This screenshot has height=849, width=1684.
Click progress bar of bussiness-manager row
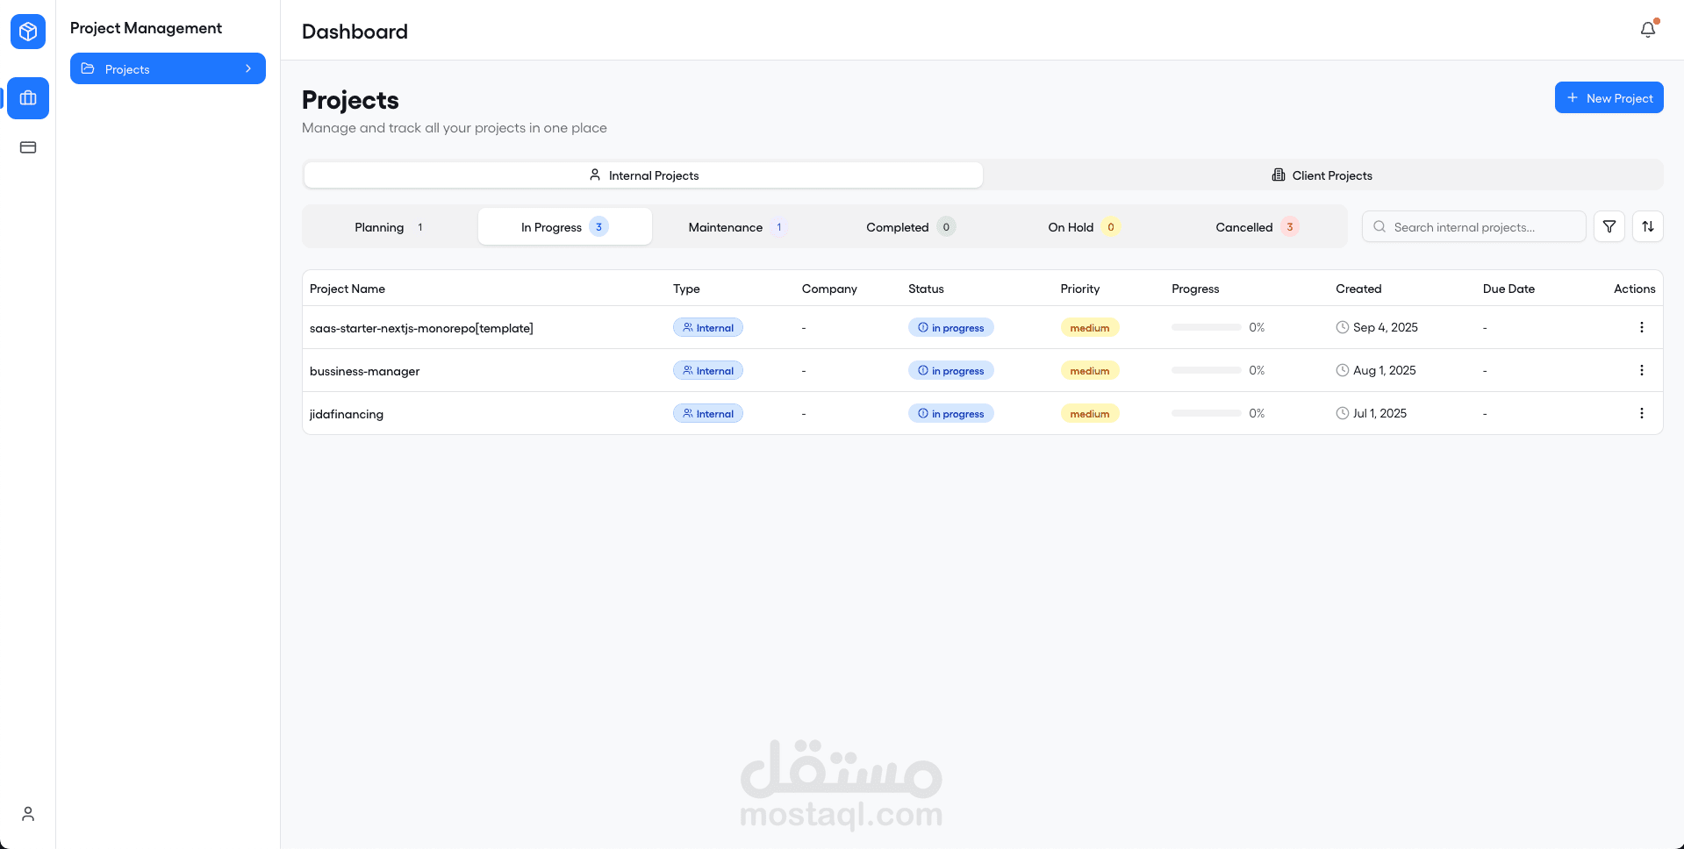[1206, 370]
